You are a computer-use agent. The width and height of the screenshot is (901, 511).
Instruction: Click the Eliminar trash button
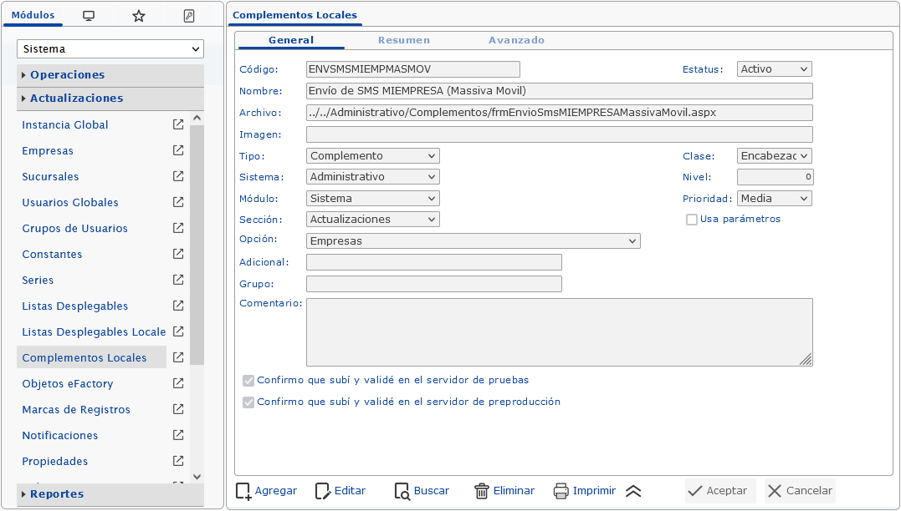[504, 491]
